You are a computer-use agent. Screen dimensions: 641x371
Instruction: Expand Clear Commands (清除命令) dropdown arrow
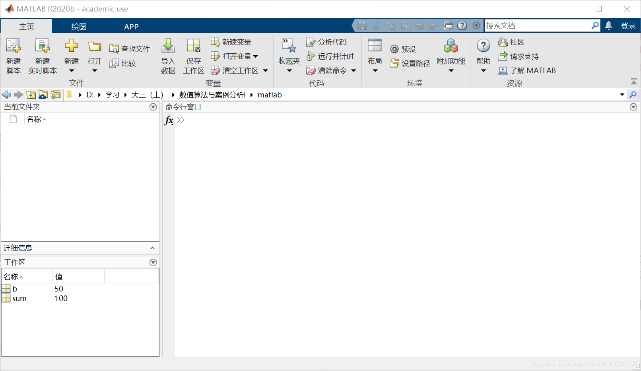(354, 70)
